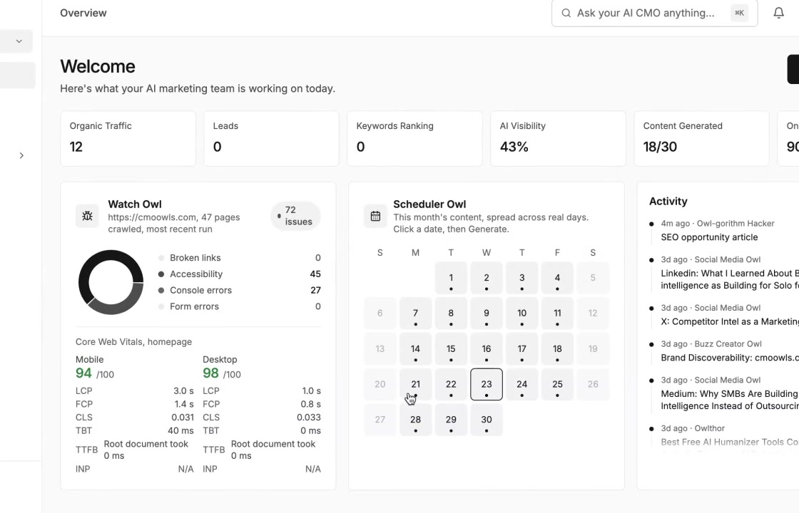Select calendar date 14
Image resolution: width=799 pixels, height=513 pixels.
click(x=415, y=349)
